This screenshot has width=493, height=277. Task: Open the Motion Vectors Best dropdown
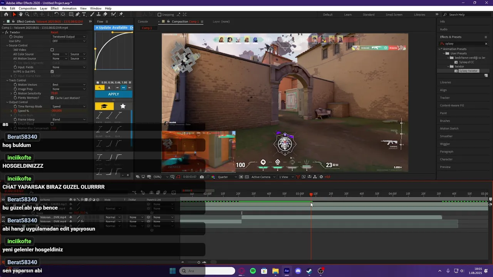point(69,85)
